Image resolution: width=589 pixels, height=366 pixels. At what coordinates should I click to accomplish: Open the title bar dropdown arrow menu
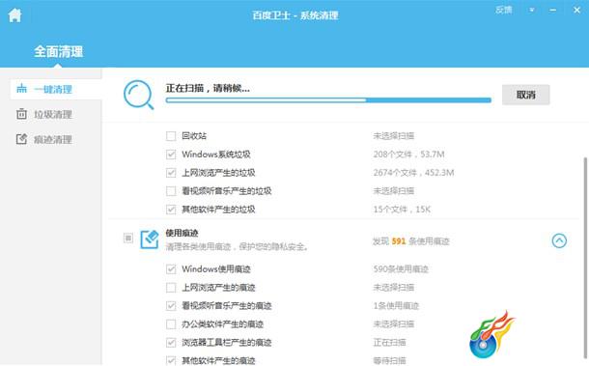532,11
